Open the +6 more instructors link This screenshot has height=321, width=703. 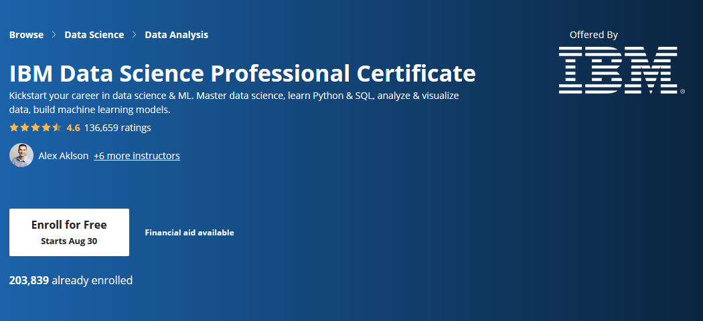137,156
